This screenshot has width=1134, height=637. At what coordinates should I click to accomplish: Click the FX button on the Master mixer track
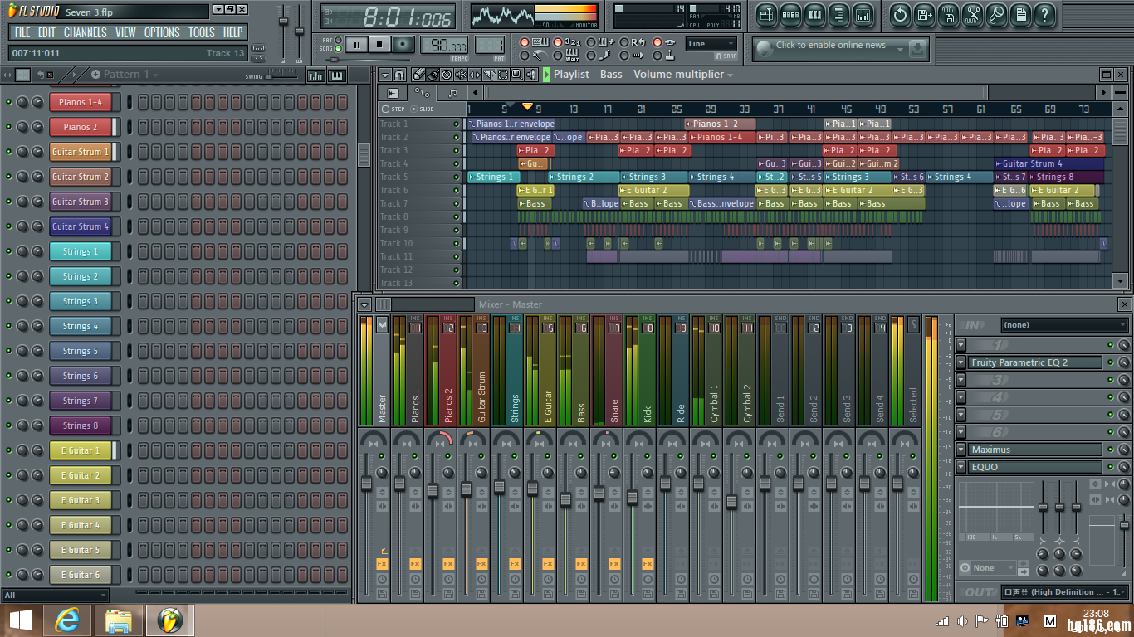coord(382,563)
